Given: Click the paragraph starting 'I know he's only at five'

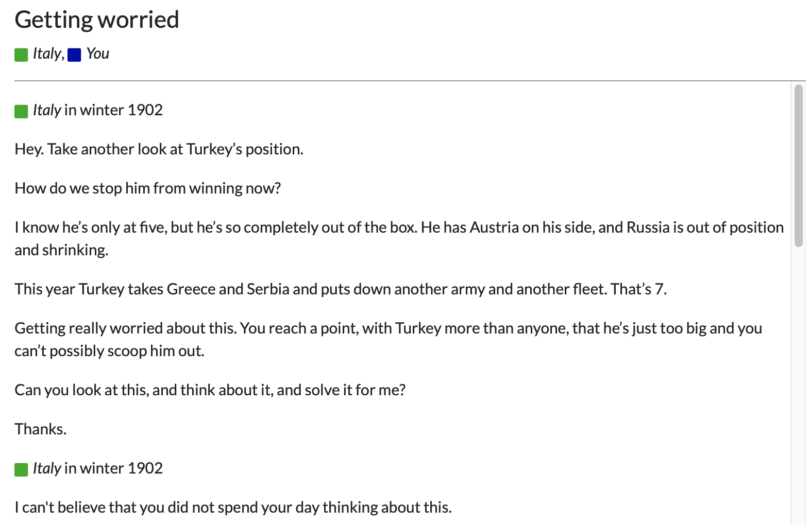Looking at the screenshot, I should tap(399, 238).
